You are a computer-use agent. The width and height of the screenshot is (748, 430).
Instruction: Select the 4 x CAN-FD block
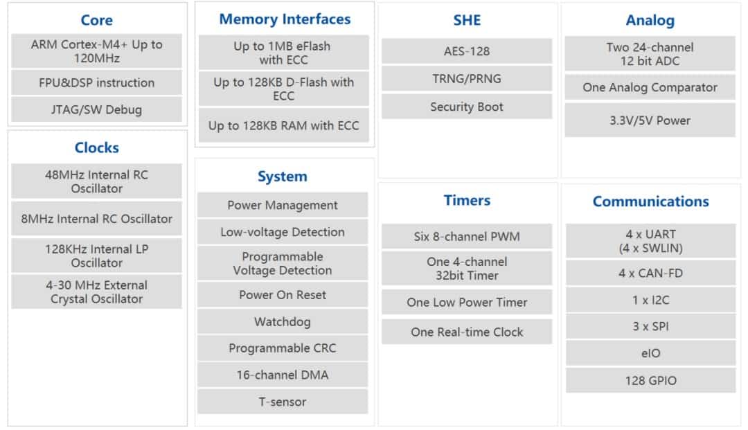coord(650,273)
